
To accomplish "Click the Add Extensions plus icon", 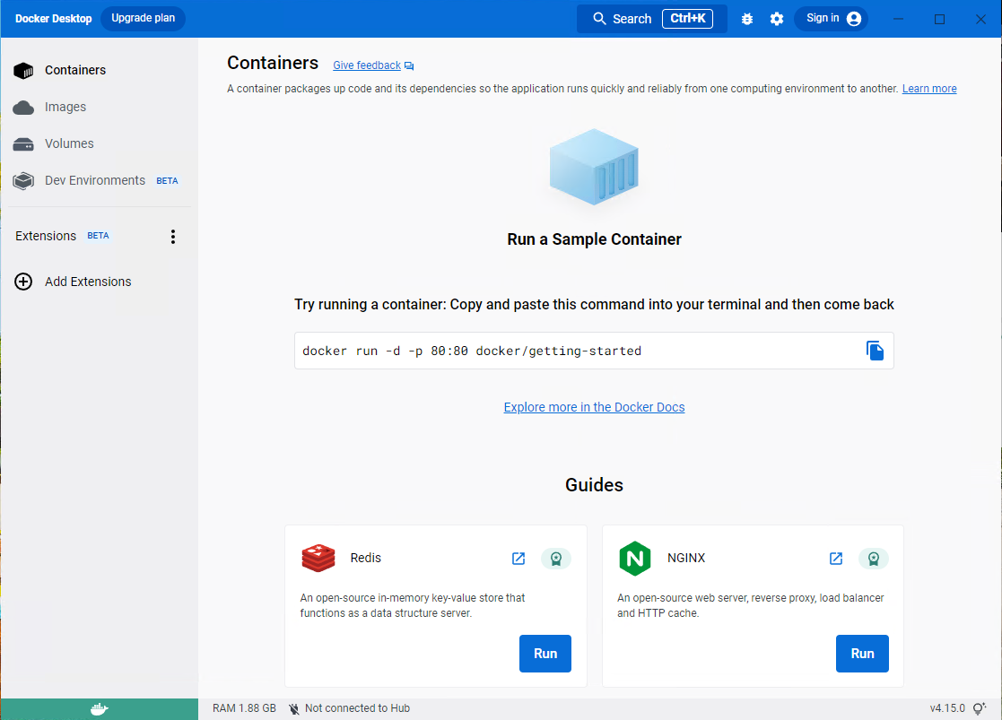I will [x=23, y=282].
